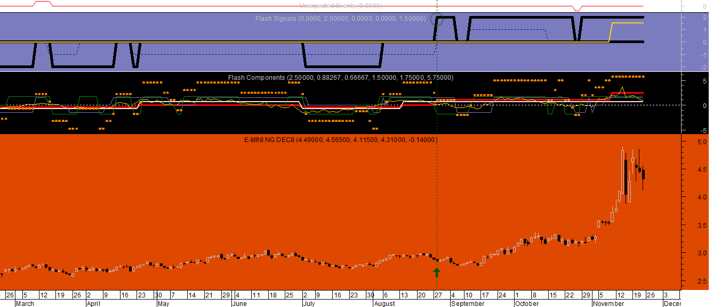Click the -2 label on Flash Signals axis

(x=703, y=68)
